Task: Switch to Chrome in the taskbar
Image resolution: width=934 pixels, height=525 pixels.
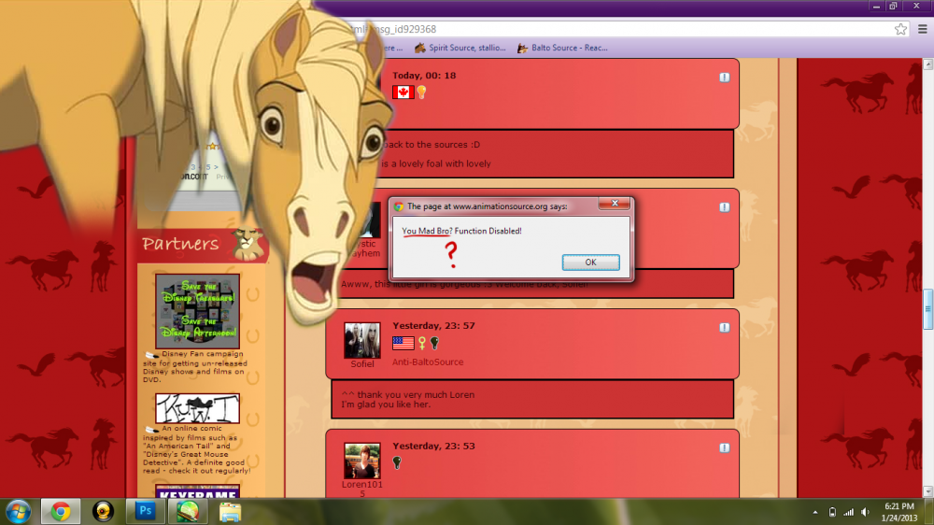Action: tap(60, 511)
